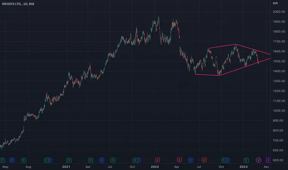
Task: Click the 1900.00 price axis label
Action: point(279,22)
